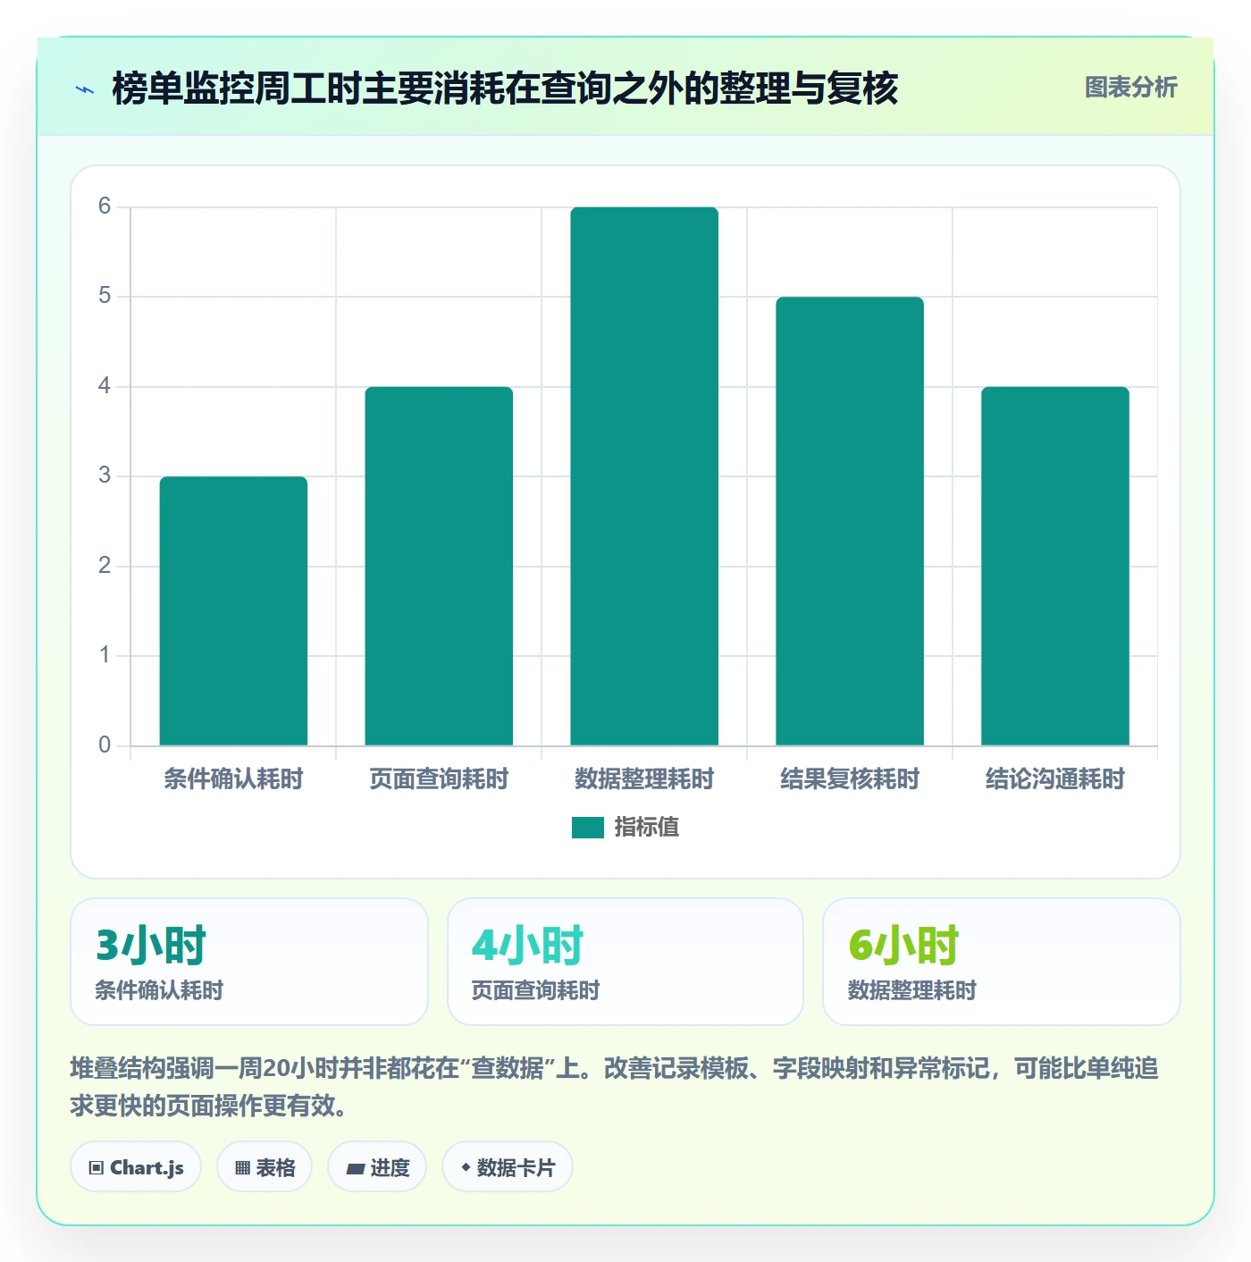Click the 进度 tag chip

(x=377, y=1167)
